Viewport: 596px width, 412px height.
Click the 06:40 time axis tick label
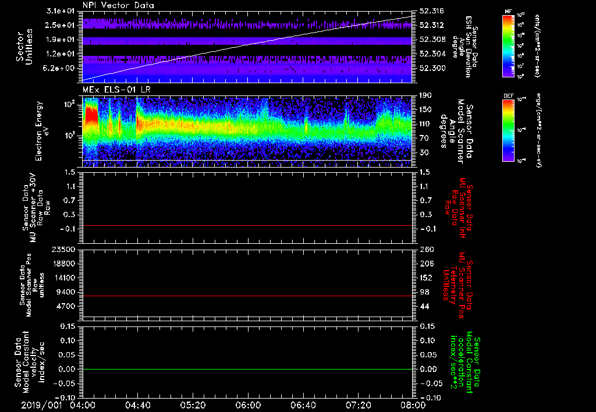click(302, 404)
